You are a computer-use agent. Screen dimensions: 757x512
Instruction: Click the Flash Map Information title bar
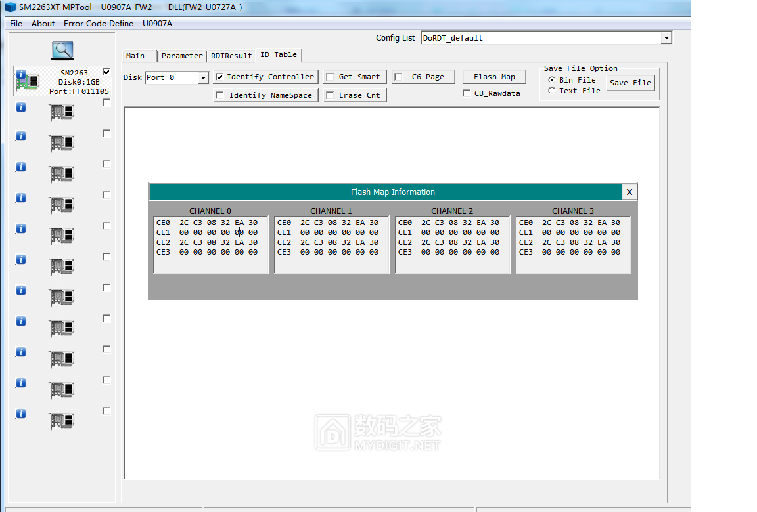[x=385, y=192]
